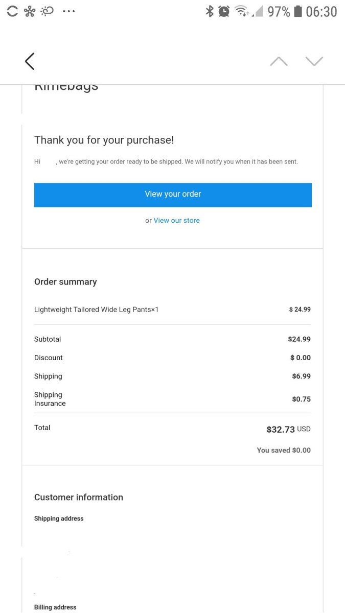345x613 pixels.
Task: Tap the Order summary heading
Action: (x=65, y=282)
